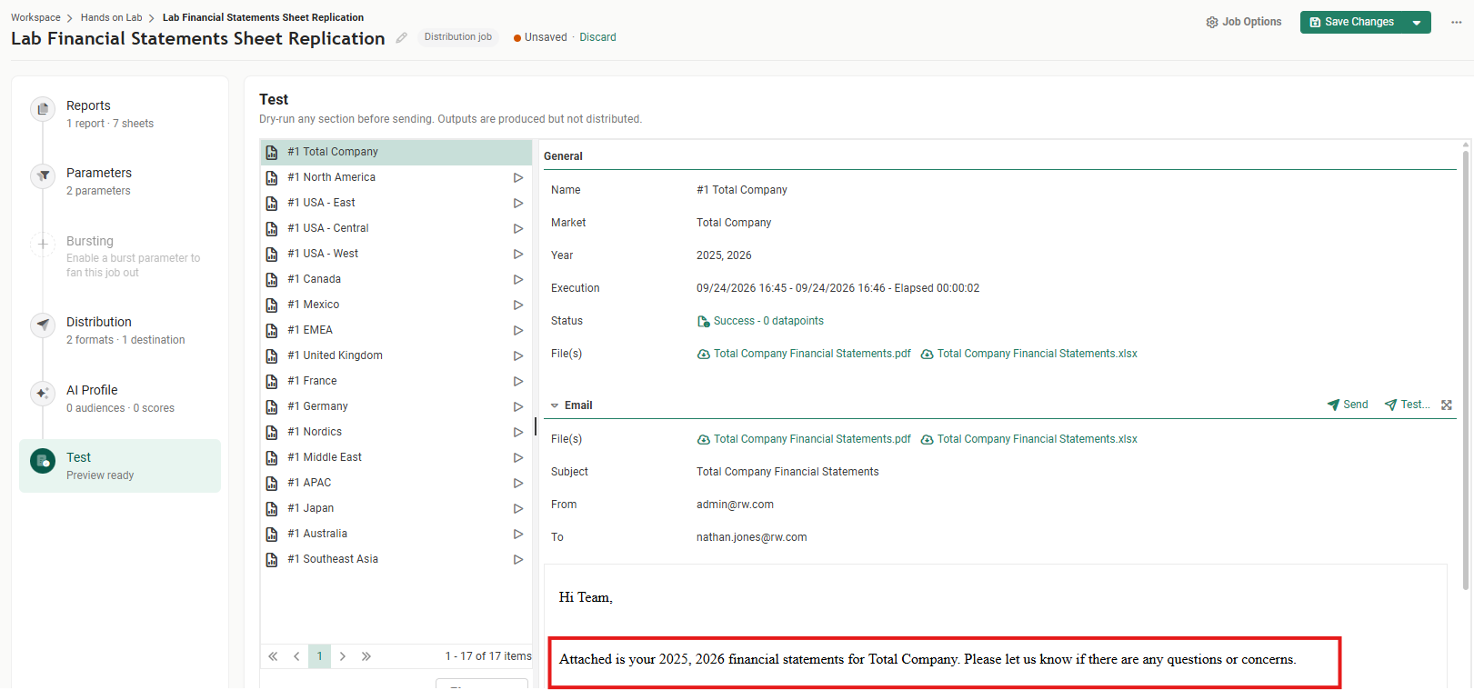Open the three-dot more menu

coord(1456,22)
